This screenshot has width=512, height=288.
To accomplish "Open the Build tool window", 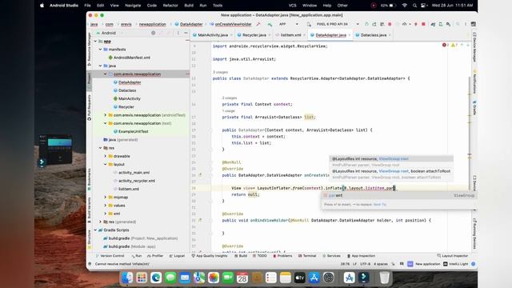I will pyautogui.click(x=241, y=256).
